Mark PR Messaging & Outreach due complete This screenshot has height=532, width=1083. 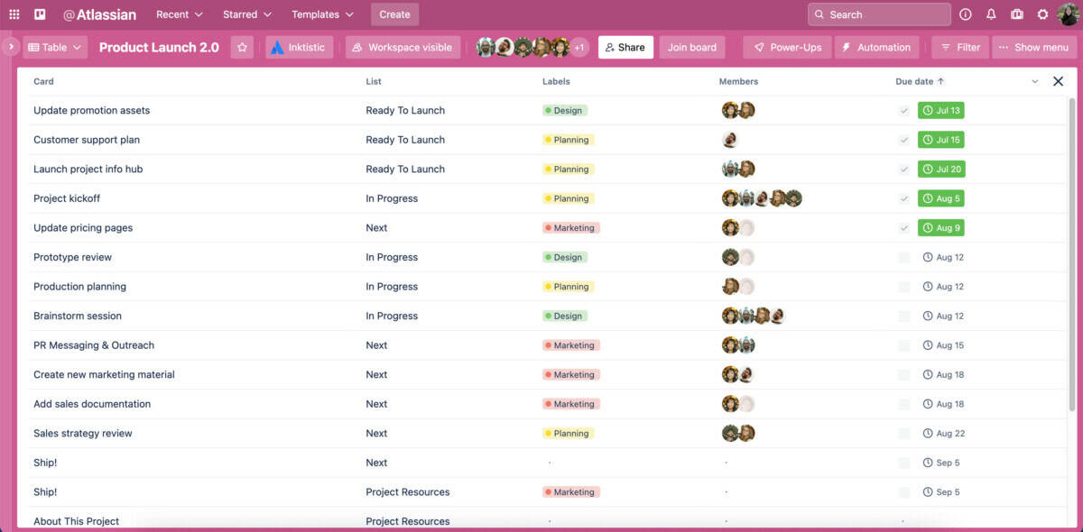click(904, 345)
